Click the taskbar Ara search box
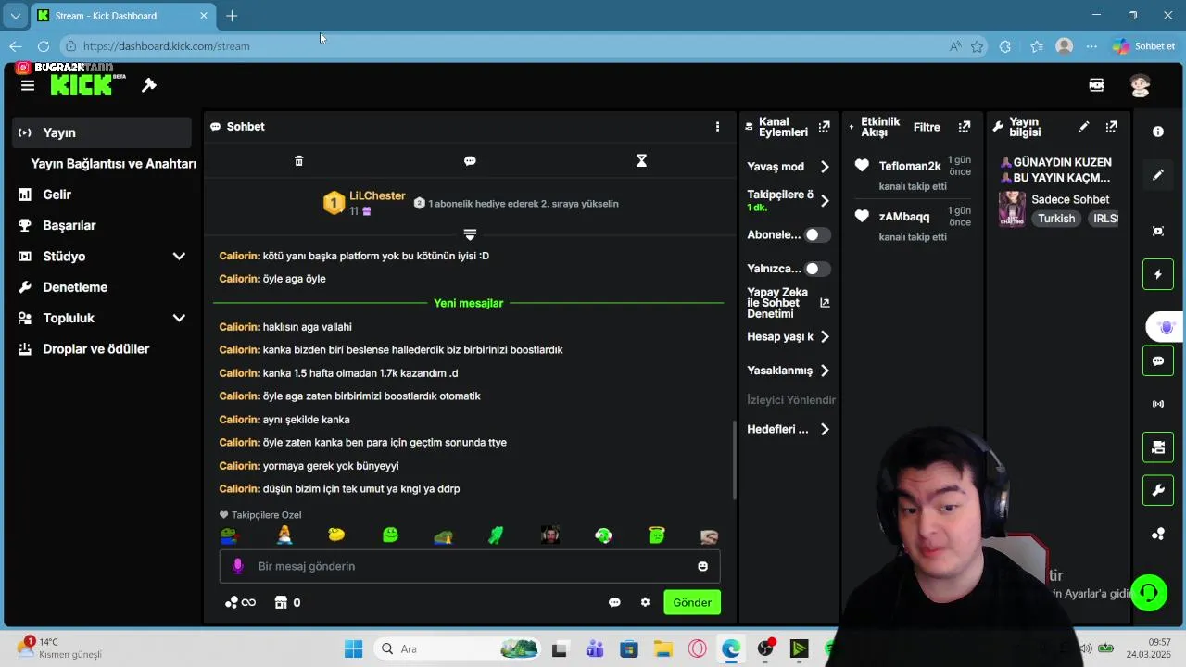1186x667 pixels. [457, 648]
